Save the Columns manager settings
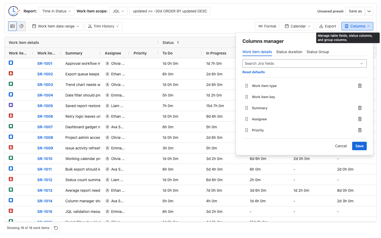Viewport: 381px width, 238px height. coord(359,146)
